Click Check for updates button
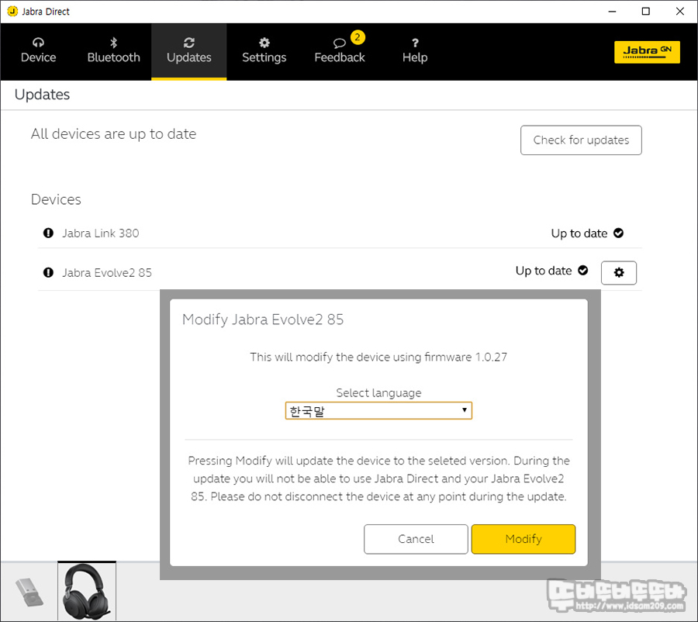 (x=581, y=140)
